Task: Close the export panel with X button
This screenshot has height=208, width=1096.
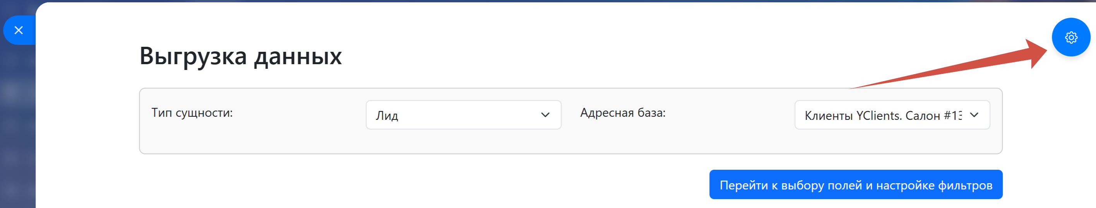Action: (x=19, y=30)
